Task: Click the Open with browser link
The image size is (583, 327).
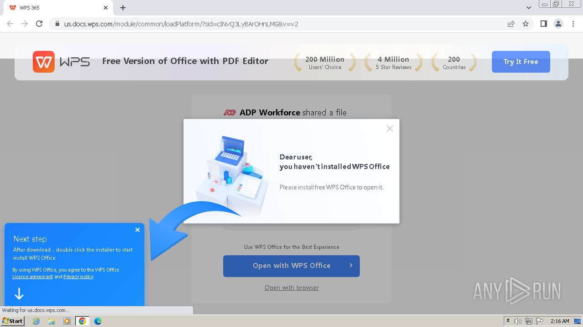Action: pyautogui.click(x=291, y=287)
